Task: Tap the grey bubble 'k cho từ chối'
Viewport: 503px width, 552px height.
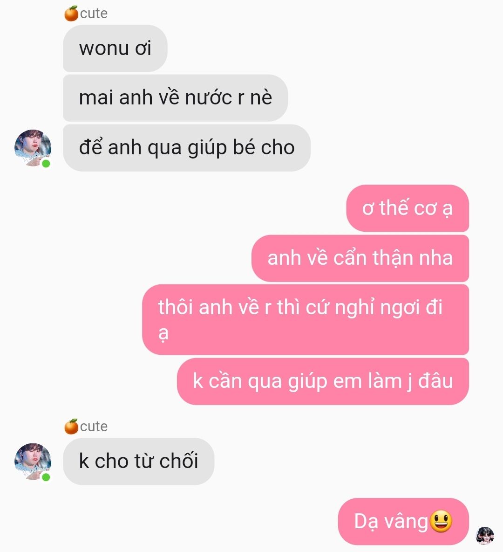Action: pyautogui.click(x=139, y=461)
